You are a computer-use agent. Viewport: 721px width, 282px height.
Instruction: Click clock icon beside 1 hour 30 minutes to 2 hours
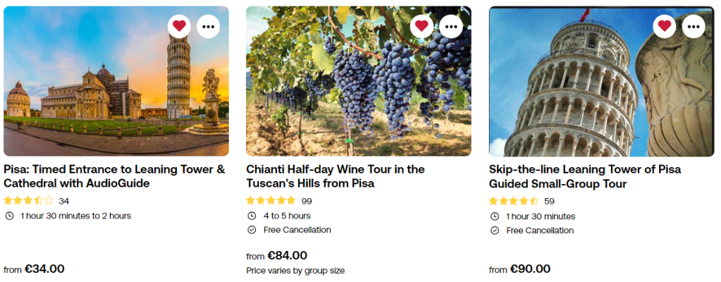coord(9,216)
